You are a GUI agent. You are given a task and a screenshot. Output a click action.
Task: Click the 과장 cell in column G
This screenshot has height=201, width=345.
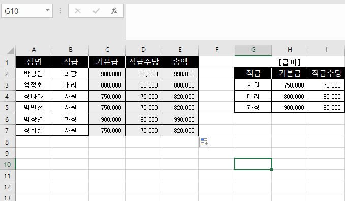(253, 107)
